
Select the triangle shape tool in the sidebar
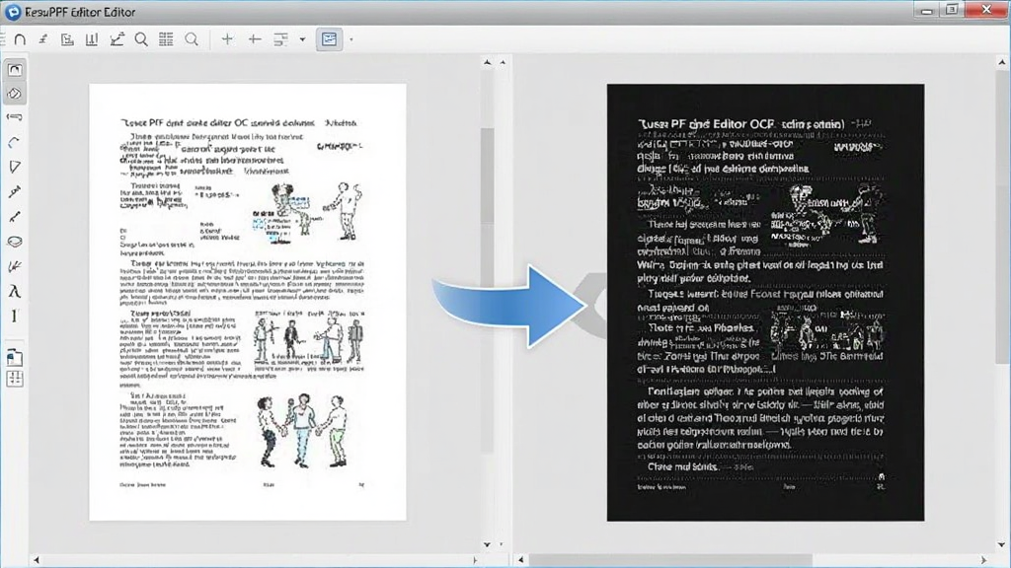[x=15, y=167]
